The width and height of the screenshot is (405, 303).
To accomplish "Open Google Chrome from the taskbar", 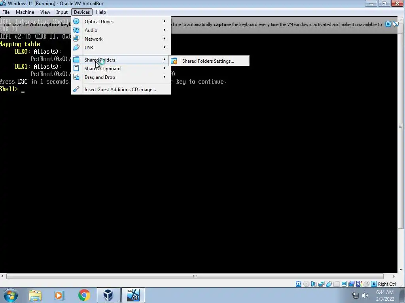I will point(84,295).
